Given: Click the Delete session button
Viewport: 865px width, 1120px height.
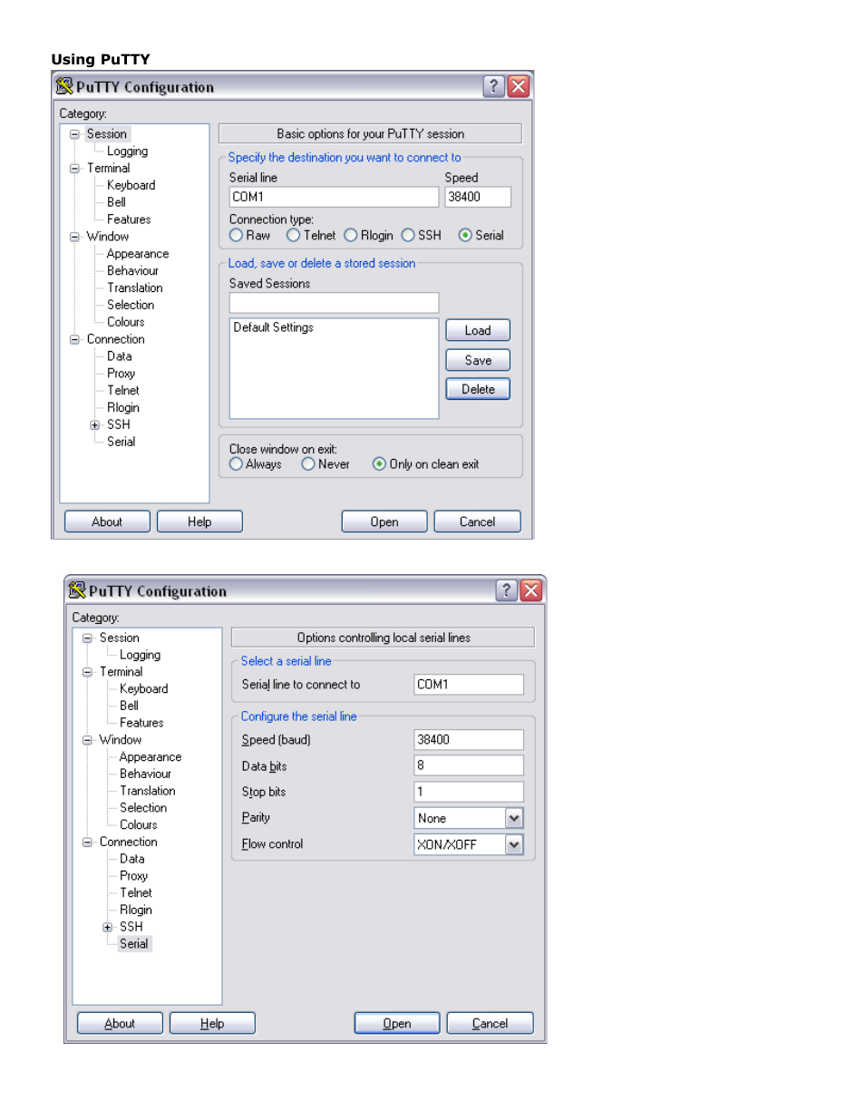Looking at the screenshot, I should (478, 389).
